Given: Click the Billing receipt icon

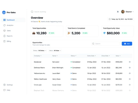Looking at the screenshot, I should (4, 41).
